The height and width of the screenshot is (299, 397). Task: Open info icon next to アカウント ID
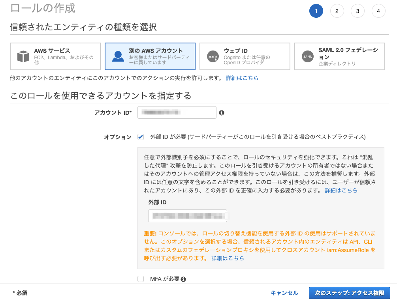(222, 113)
